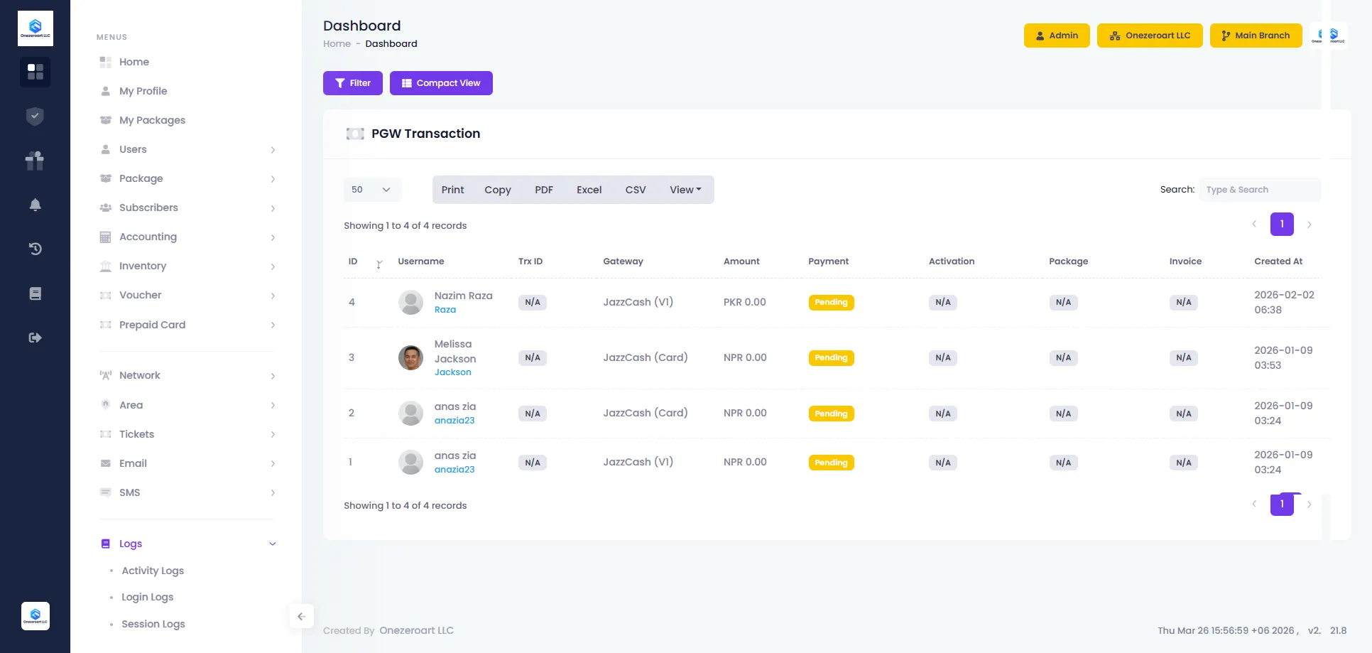The height and width of the screenshot is (653, 1372).
Task: Open Activity Logs submenu item
Action: 153,571
